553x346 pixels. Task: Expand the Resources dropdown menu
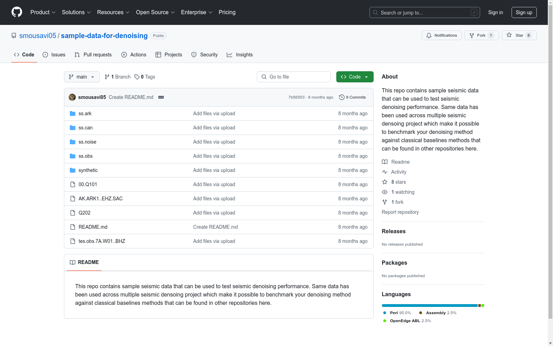(x=113, y=12)
